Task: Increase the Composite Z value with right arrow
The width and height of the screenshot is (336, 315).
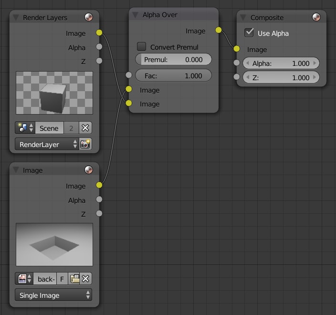Action: tap(315, 77)
